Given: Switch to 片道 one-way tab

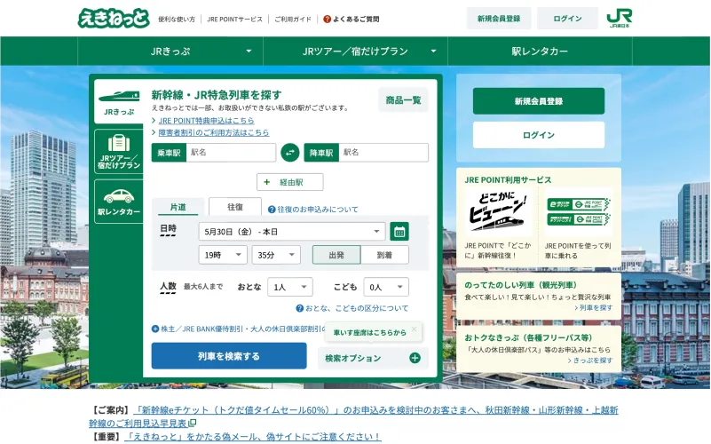Looking at the screenshot, I should click(x=178, y=207).
